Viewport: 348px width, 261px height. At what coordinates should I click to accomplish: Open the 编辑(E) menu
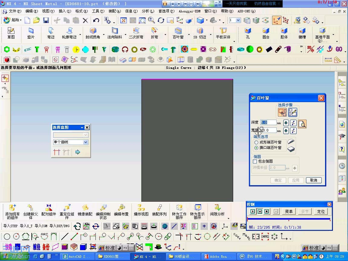pos(31,11)
